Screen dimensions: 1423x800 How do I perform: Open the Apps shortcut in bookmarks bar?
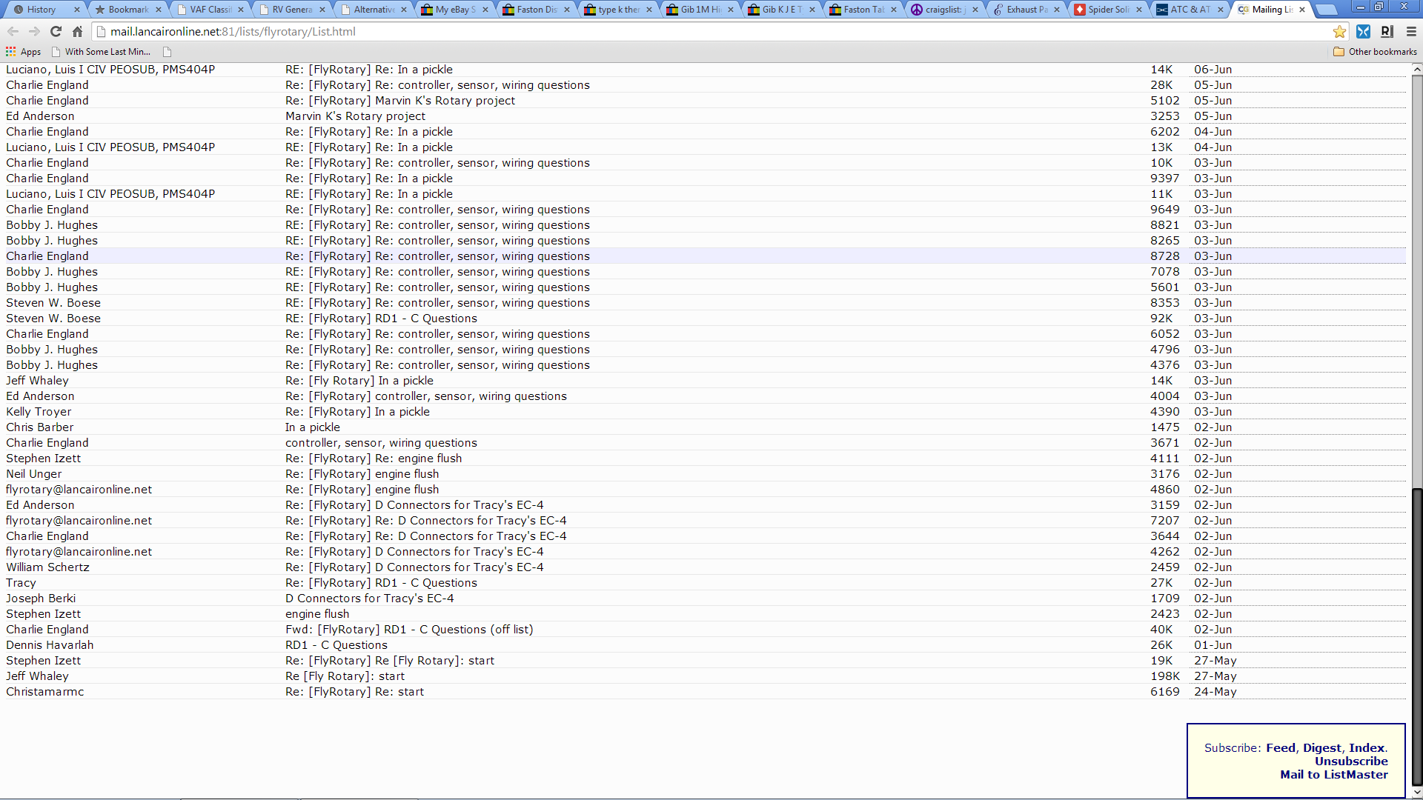24,52
